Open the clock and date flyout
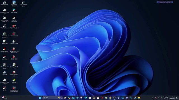The height and width of the screenshot is (100, 179). 172,98
